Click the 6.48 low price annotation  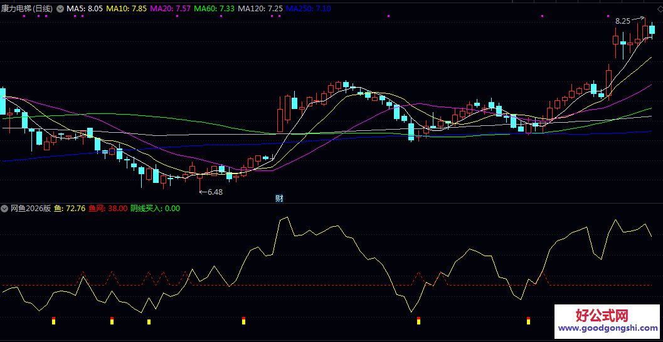tap(215, 192)
